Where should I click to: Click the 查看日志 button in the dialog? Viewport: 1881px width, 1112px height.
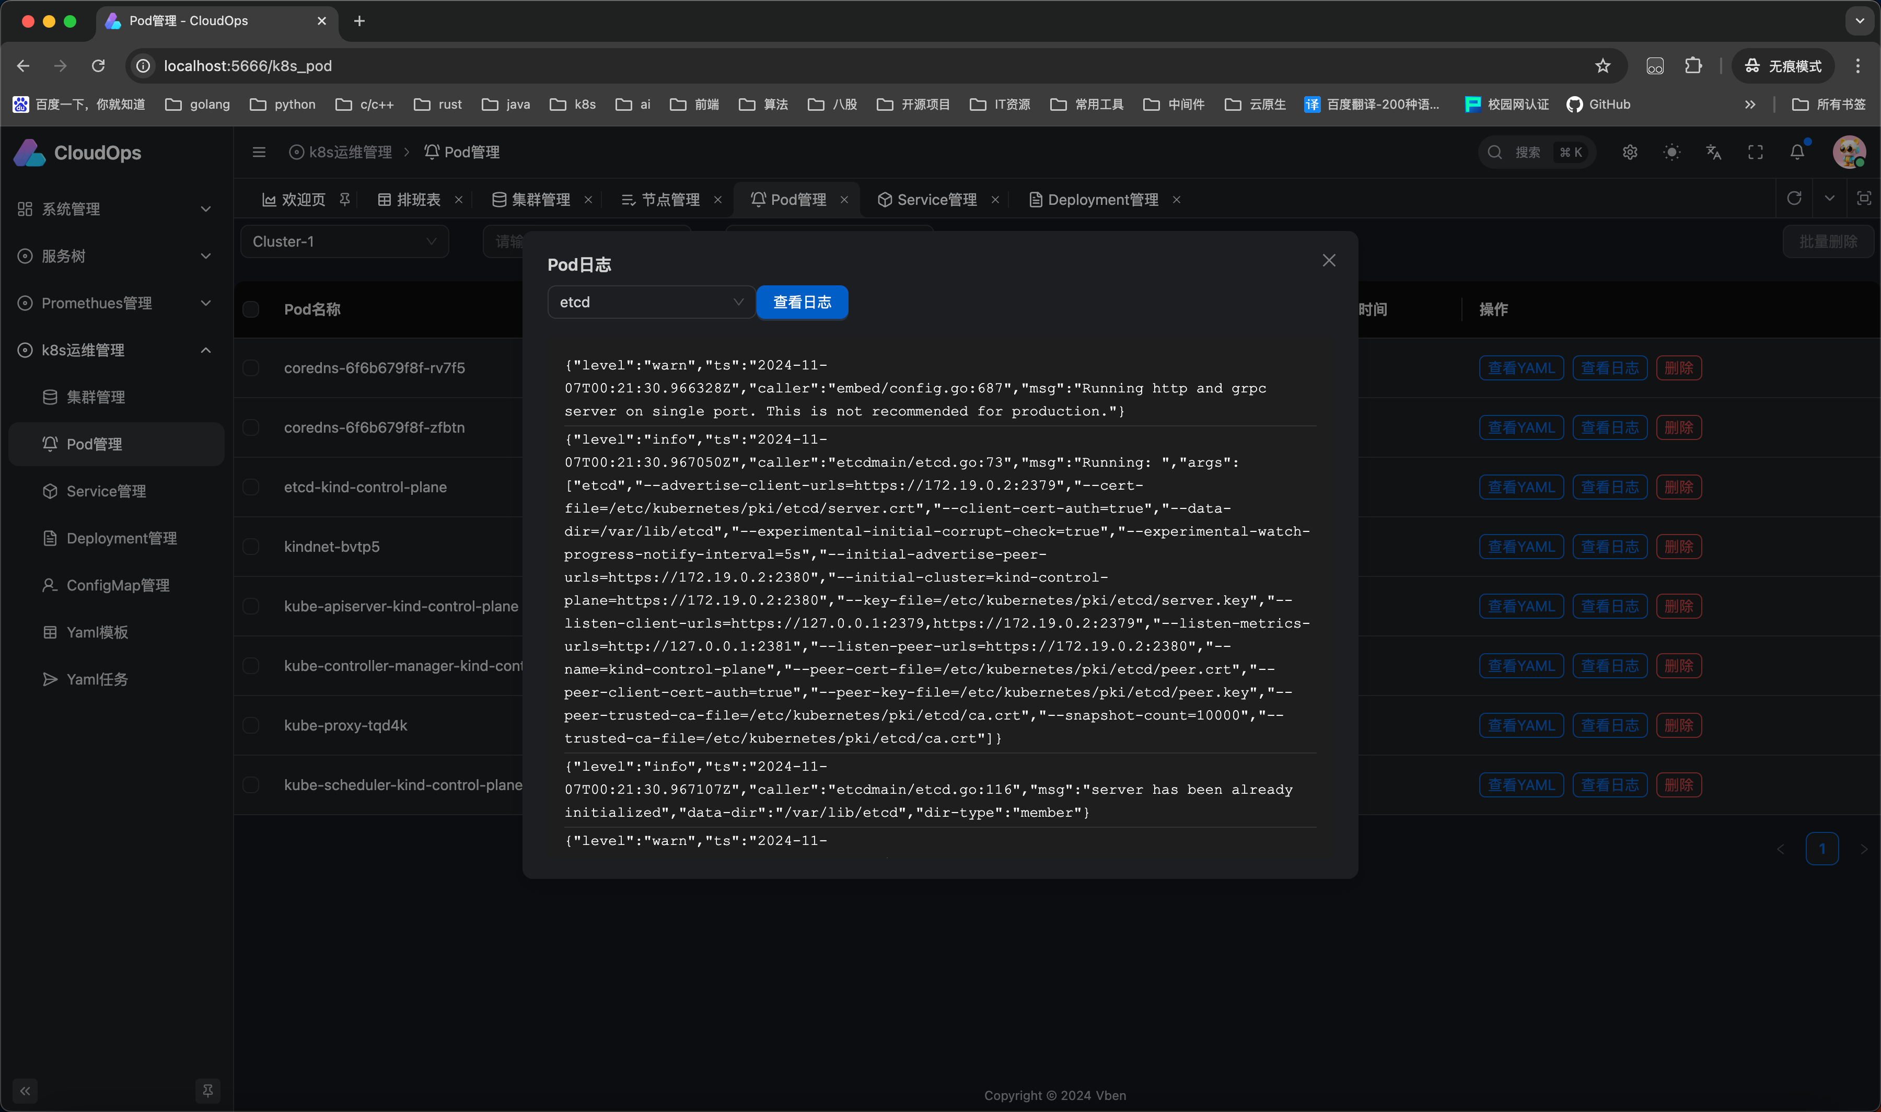click(802, 302)
